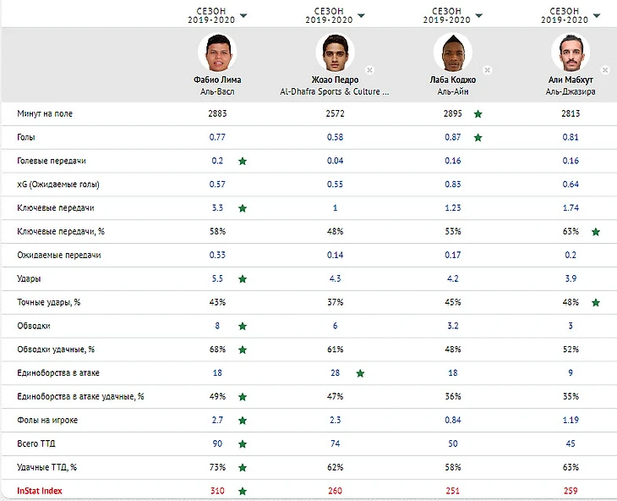The image size is (617, 501).
Task: Open Фабио Лима's player photo
Action: click(x=217, y=53)
